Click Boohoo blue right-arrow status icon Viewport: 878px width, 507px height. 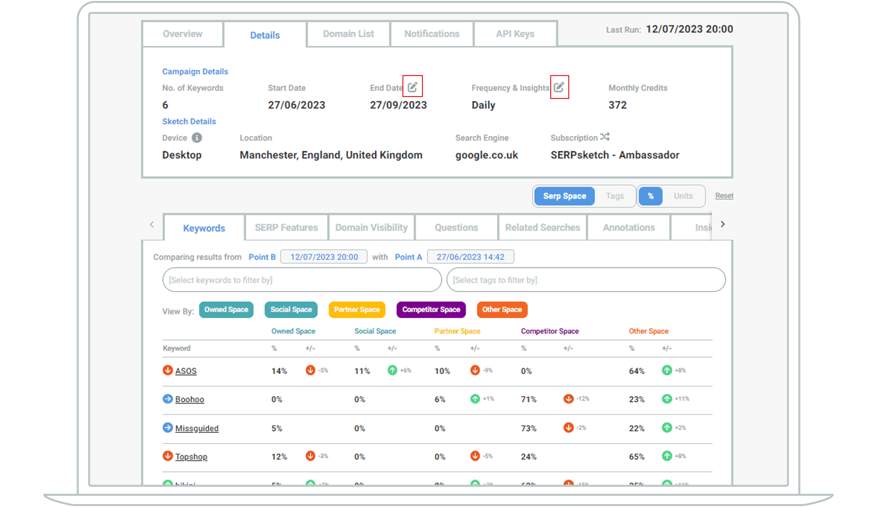pos(167,399)
